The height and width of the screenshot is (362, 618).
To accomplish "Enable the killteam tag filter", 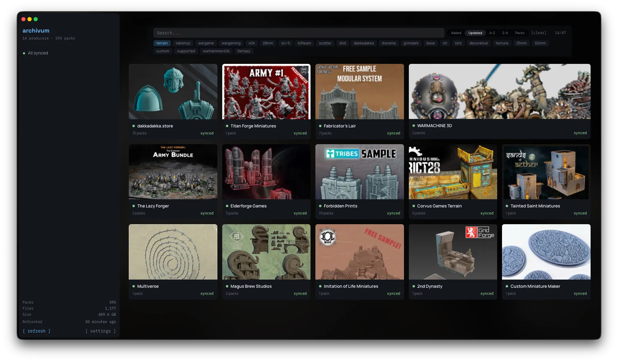I will pyautogui.click(x=304, y=43).
